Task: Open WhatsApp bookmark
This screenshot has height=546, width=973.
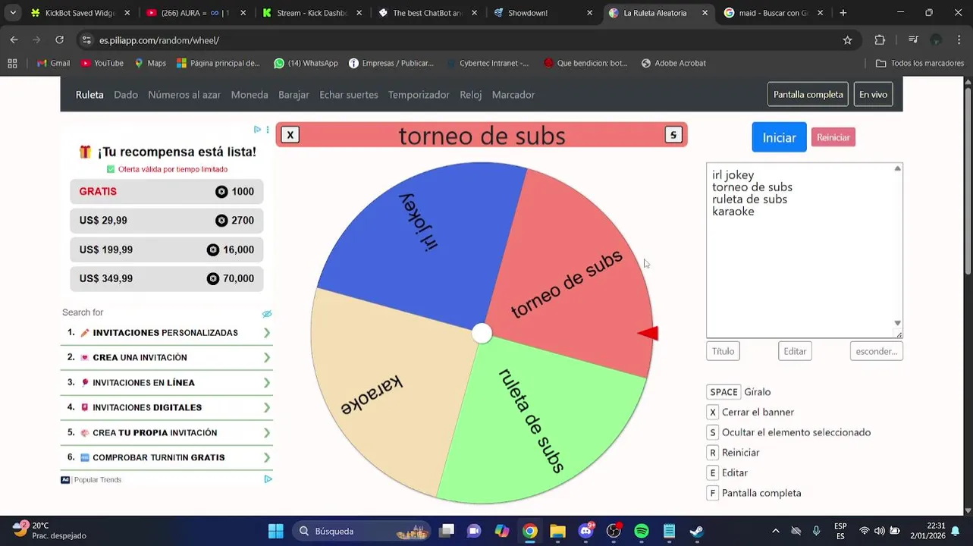Action: click(306, 63)
